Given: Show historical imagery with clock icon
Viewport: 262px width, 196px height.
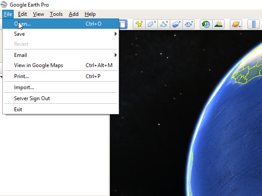Looking at the screenshot, I should click(x=206, y=24).
